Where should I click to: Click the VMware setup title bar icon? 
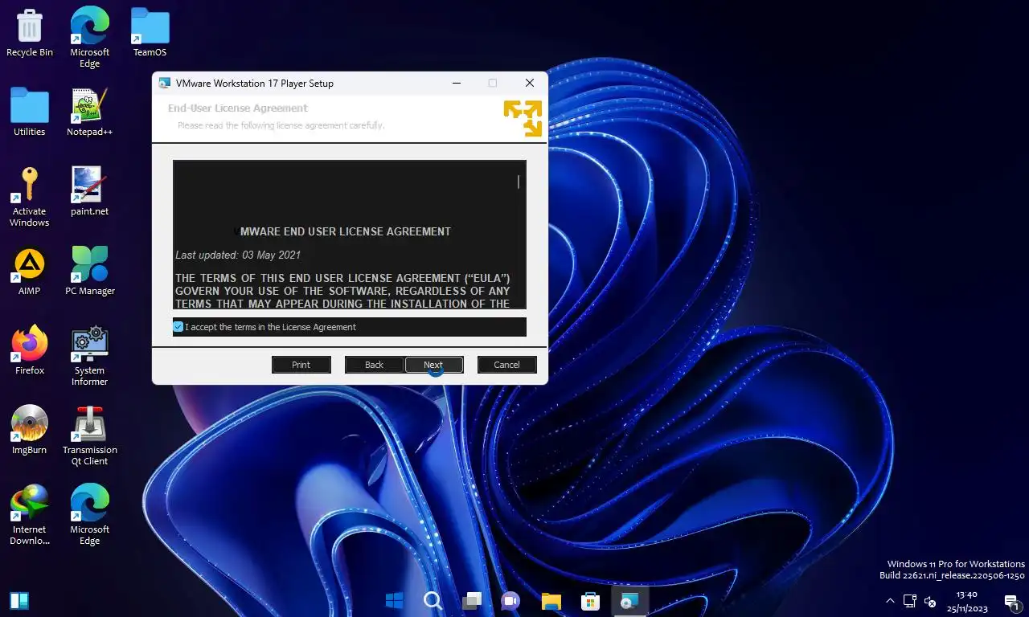165,83
